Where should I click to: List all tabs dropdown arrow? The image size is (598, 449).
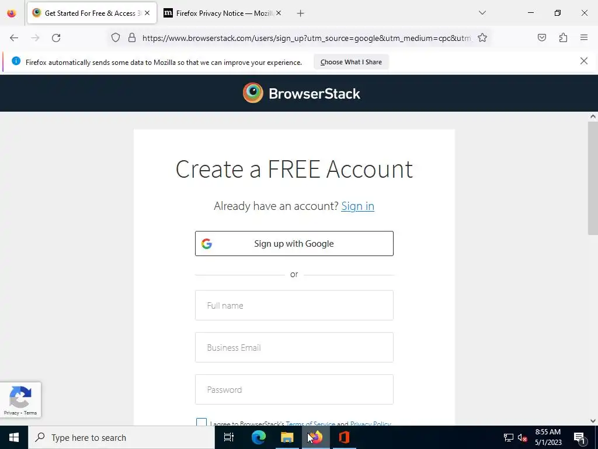click(482, 13)
